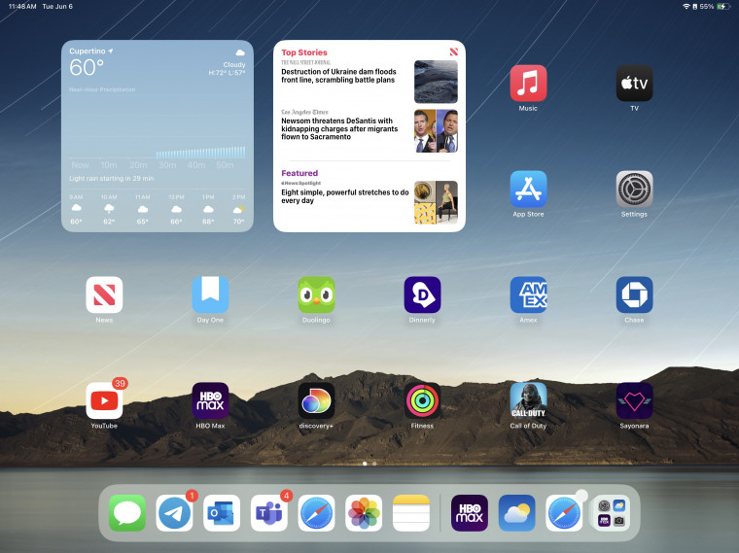
Task: Launch the Amex app
Action: click(x=528, y=294)
